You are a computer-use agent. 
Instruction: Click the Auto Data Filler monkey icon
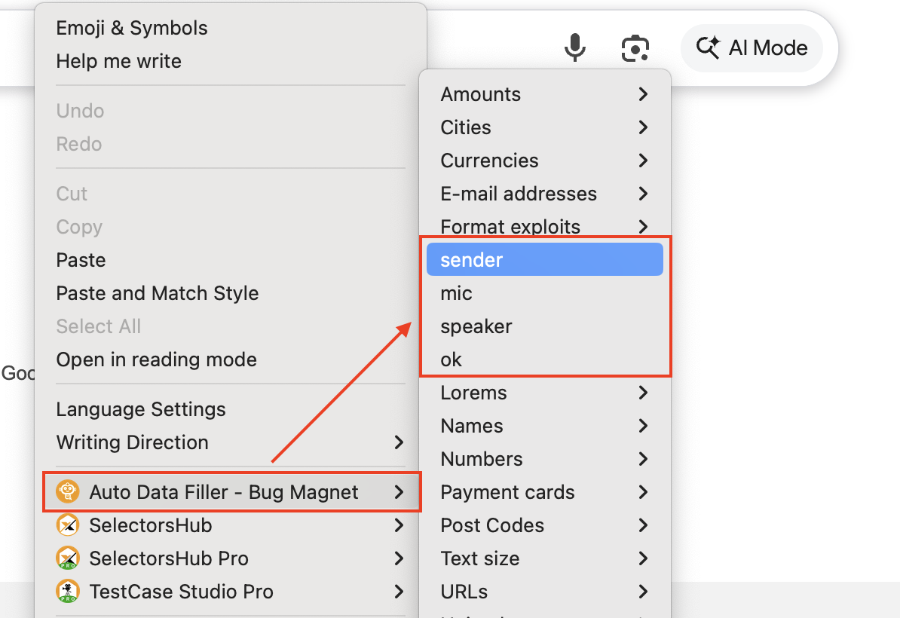(x=68, y=492)
